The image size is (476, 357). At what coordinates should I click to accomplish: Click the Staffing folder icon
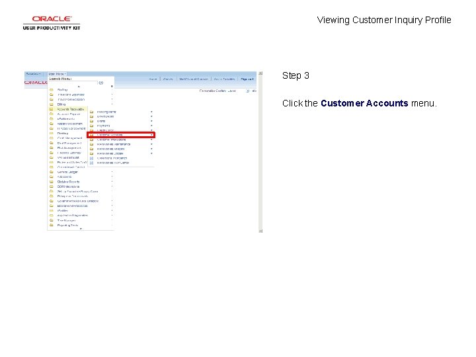tap(52, 90)
